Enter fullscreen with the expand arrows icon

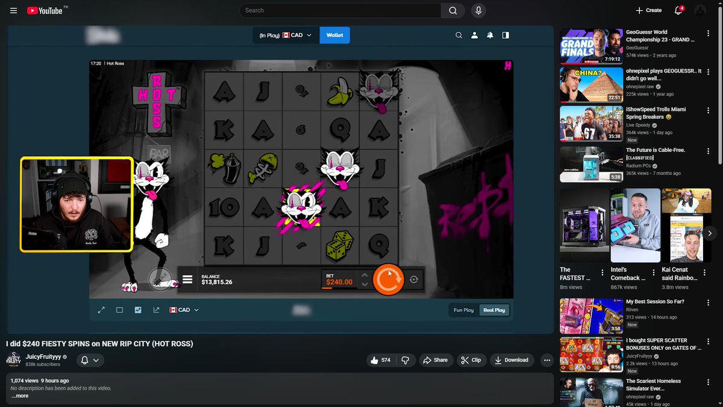(x=101, y=310)
